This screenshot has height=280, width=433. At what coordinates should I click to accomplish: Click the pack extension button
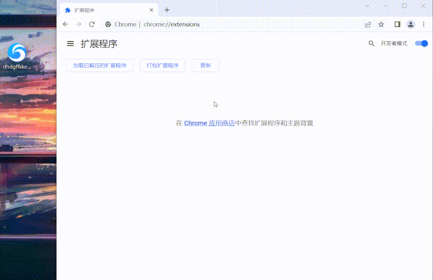tap(163, 65)
